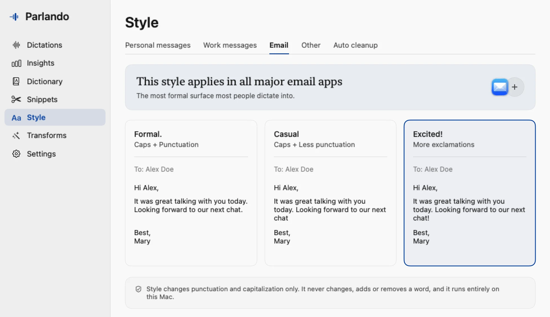Click the Parlando app name

point(47,17)
